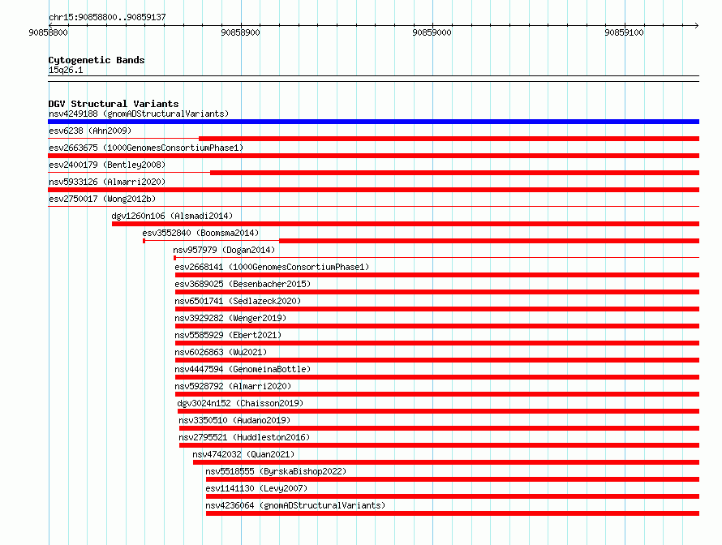
Task: Click the DGV Structural Variants track title
Action: [114, 104]
